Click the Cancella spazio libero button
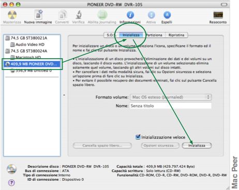This screenshot has height=190, width=239. (x=102, y=146)
